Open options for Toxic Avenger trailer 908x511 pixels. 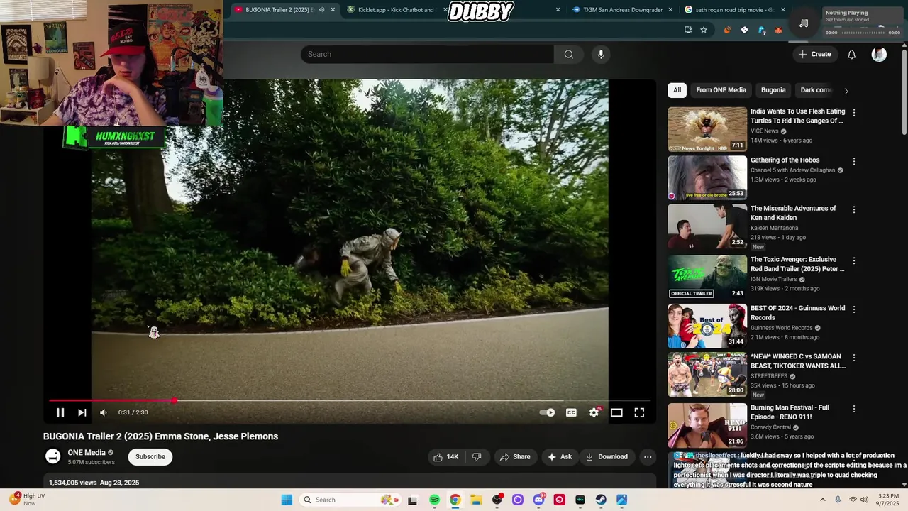click(x=854, y=260)
